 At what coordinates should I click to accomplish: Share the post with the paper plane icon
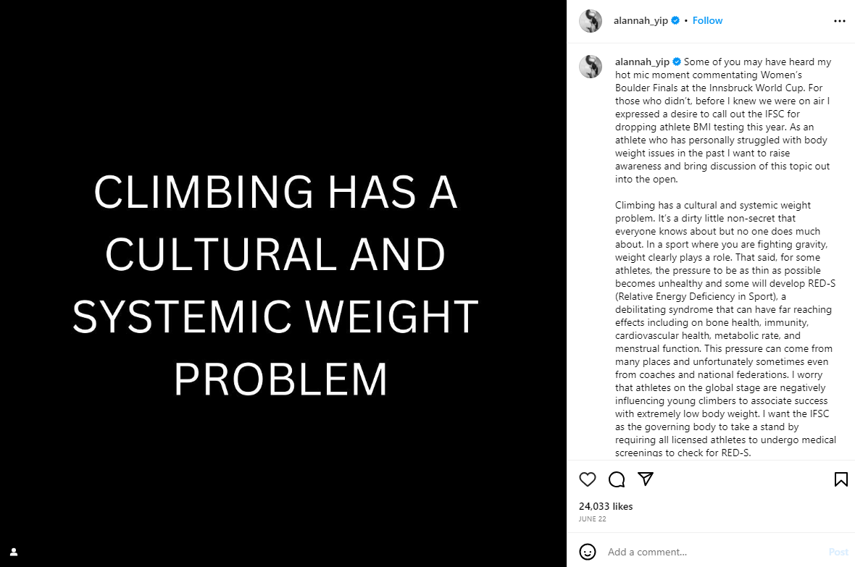[646, 479]
